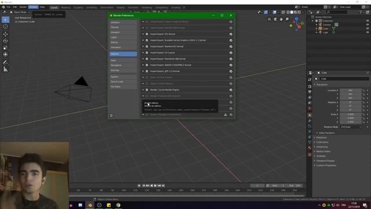Image resolution: width=371 pixels, height=209 pixels.
Task: Click the Location X value field
Action: coord(351,91)
